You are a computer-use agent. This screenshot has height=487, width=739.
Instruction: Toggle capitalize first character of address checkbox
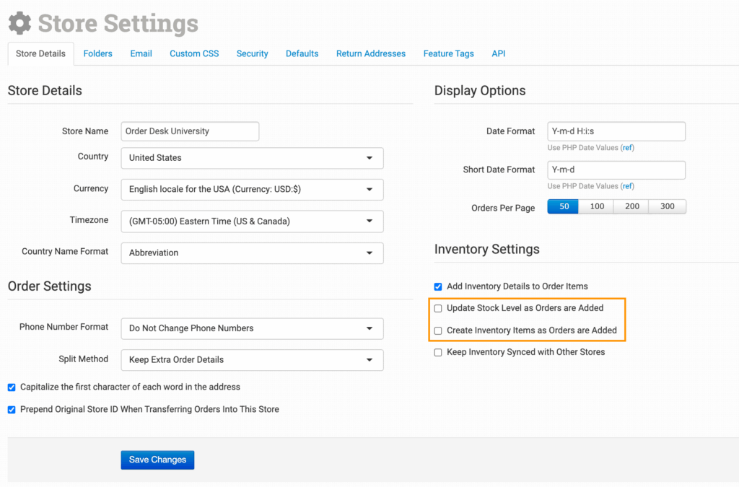click(12, 387)
